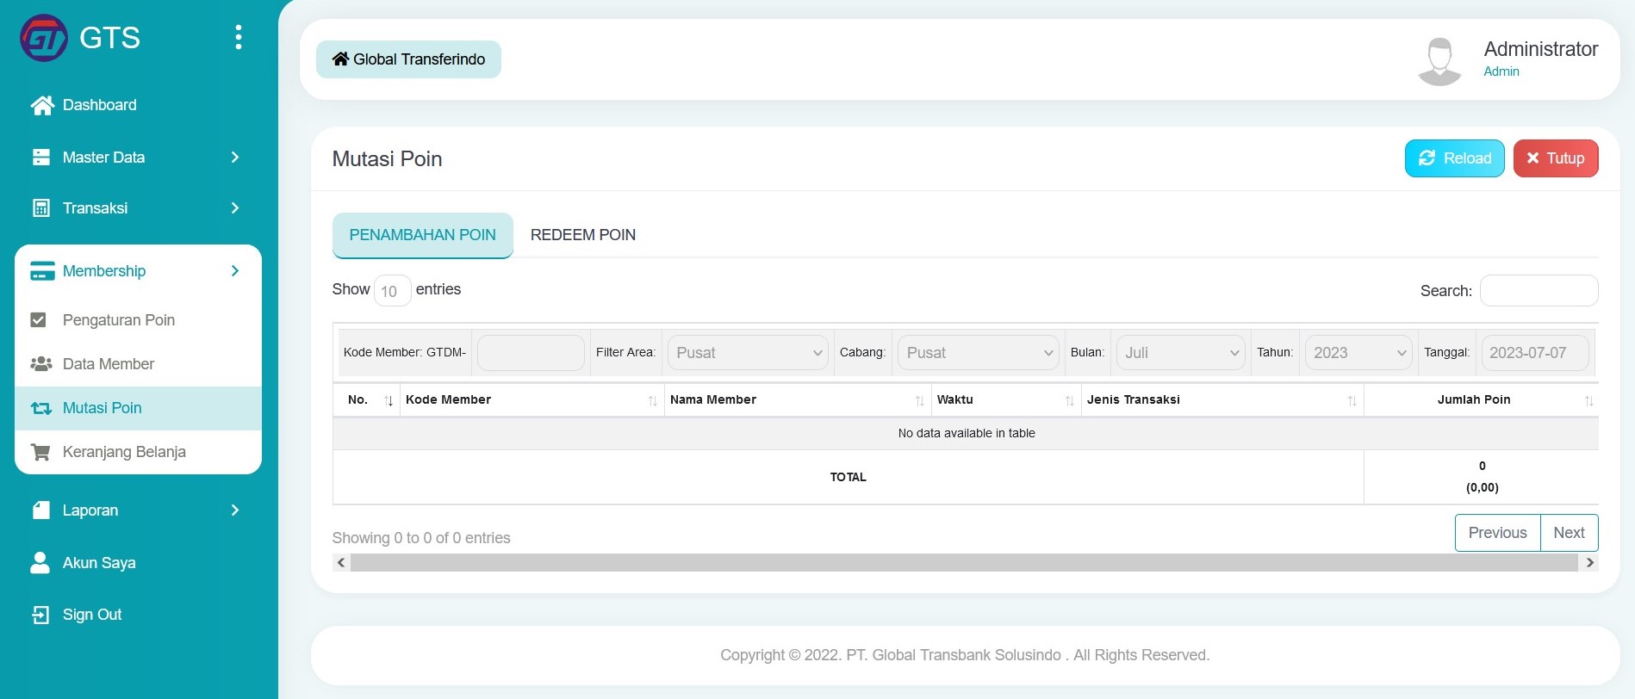1635x699 pixels.
Task: Go to Previous page
Action: click(1497, 533)
